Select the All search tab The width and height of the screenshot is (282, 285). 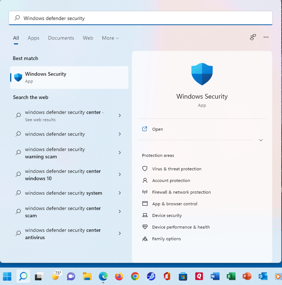pyautogui.click(x=16, y=38)
